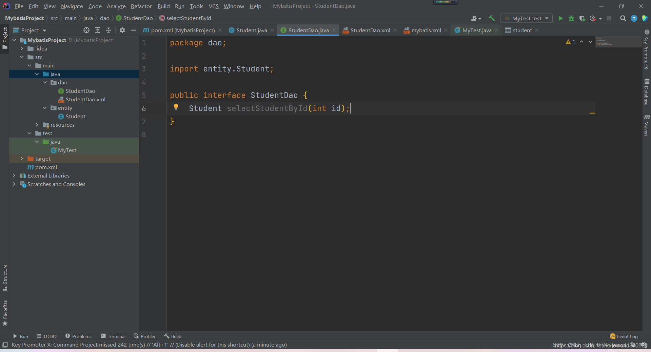Switch to pom.xml (MybatisProject) tab
The image size is (651, 352).
(x=183, y=30)
